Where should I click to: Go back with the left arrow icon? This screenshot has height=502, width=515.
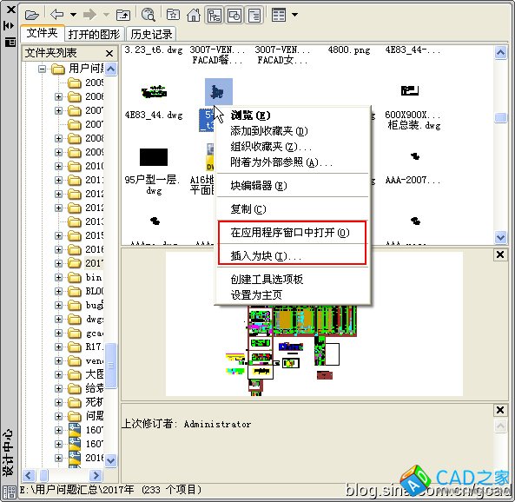[57, 15]
